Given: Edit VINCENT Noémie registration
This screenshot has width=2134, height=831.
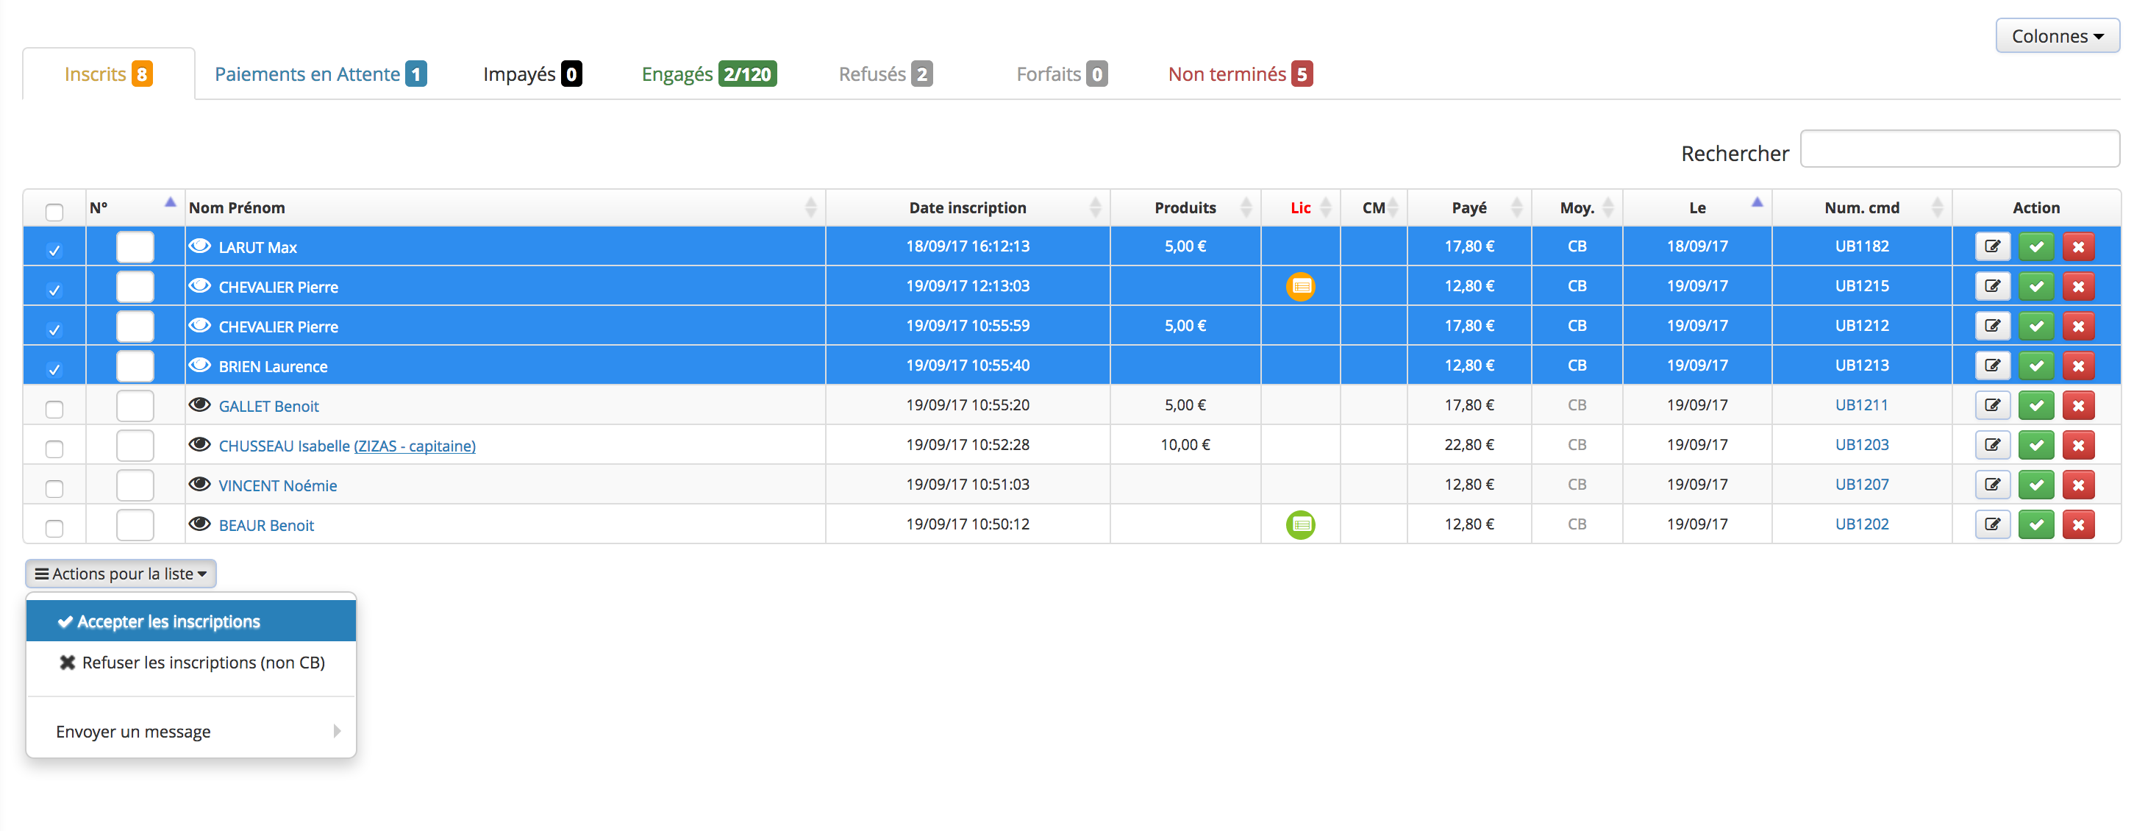Looking at the screenshot, I should coord(1992,485).
